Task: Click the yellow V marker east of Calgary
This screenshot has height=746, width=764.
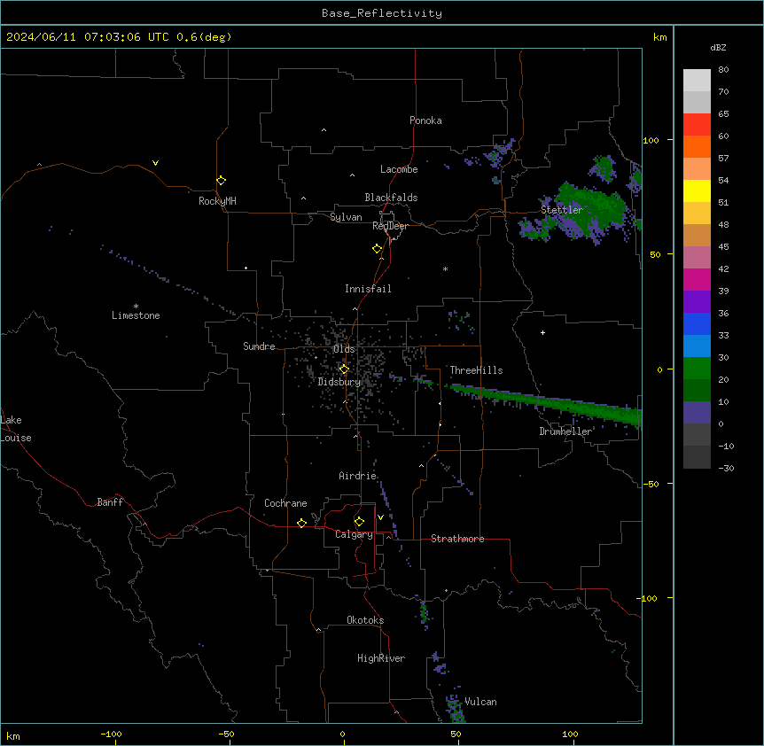Action: coord(380,517)
